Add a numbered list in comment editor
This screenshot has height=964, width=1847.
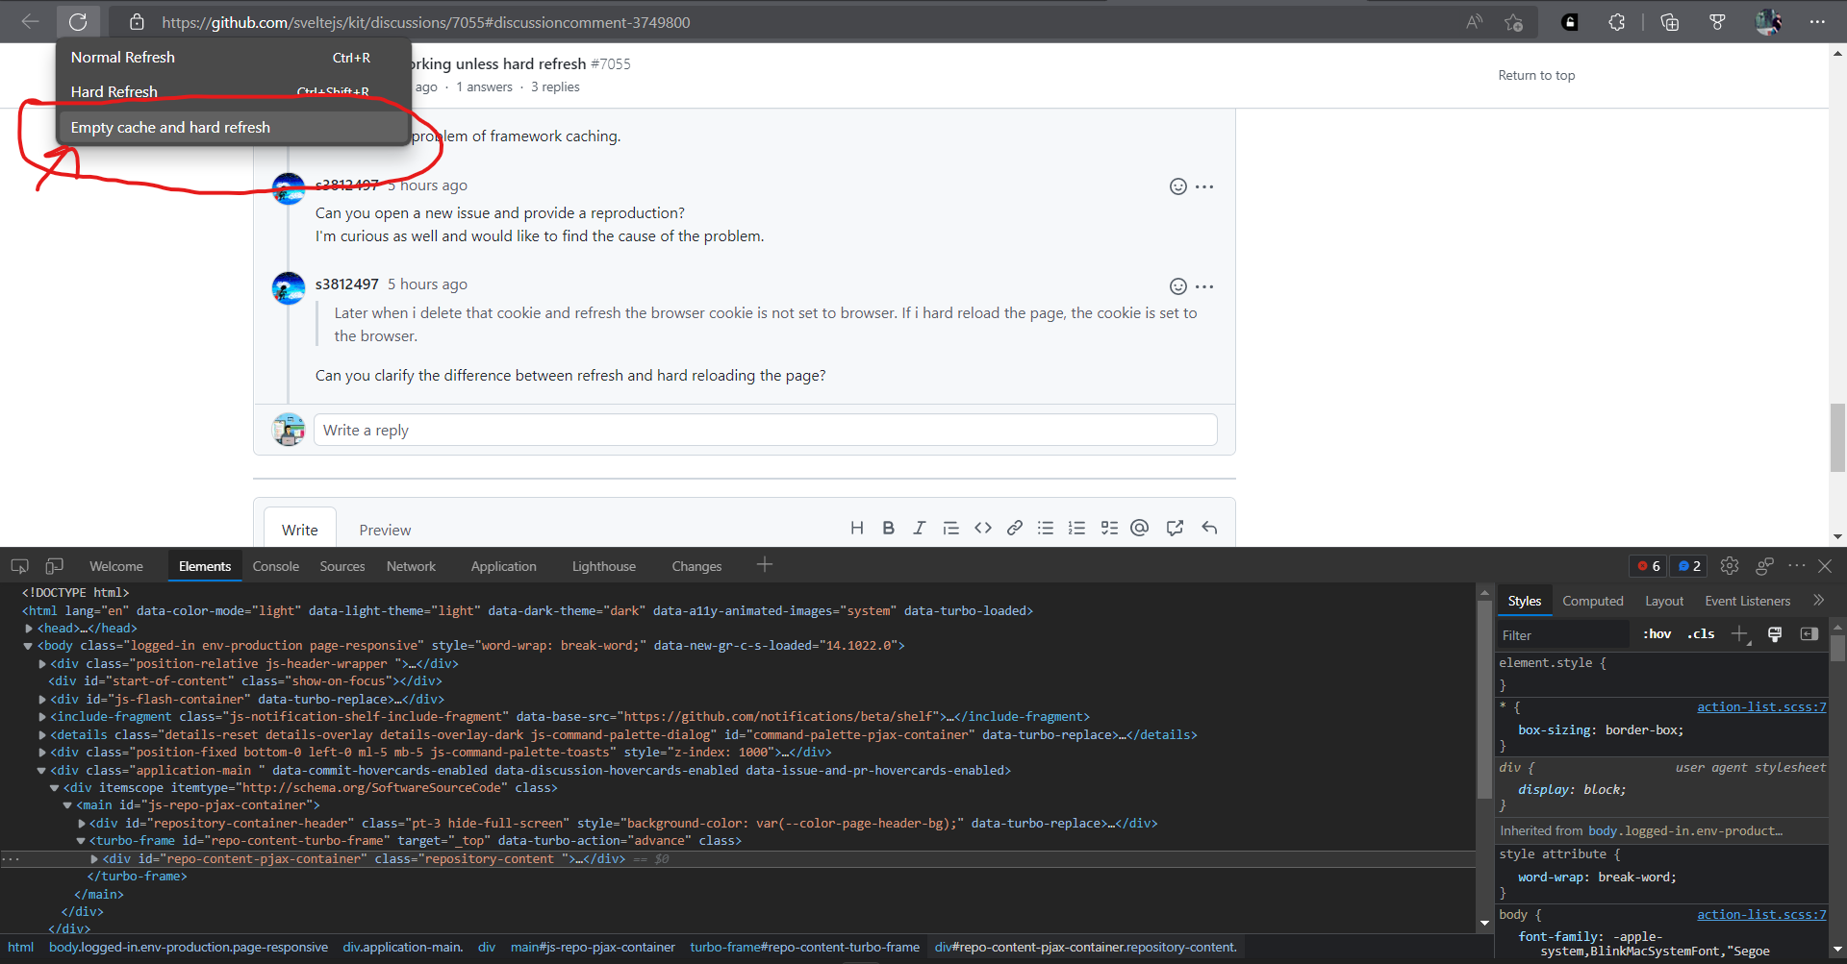(x=1077, y=528)
